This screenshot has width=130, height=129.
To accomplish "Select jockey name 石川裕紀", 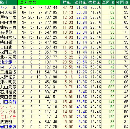I will point(8,92).
